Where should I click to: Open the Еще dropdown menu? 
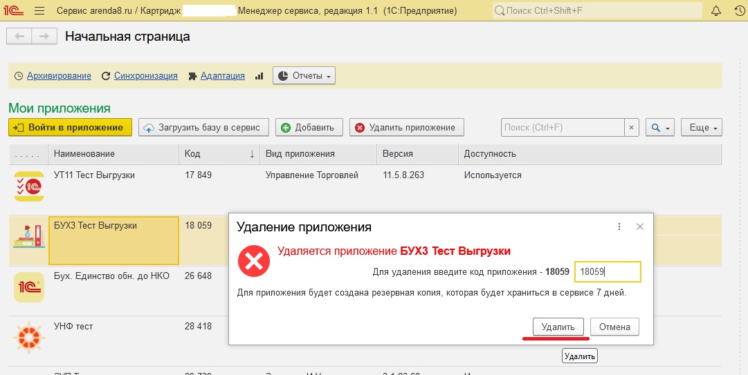coord(701,128)
